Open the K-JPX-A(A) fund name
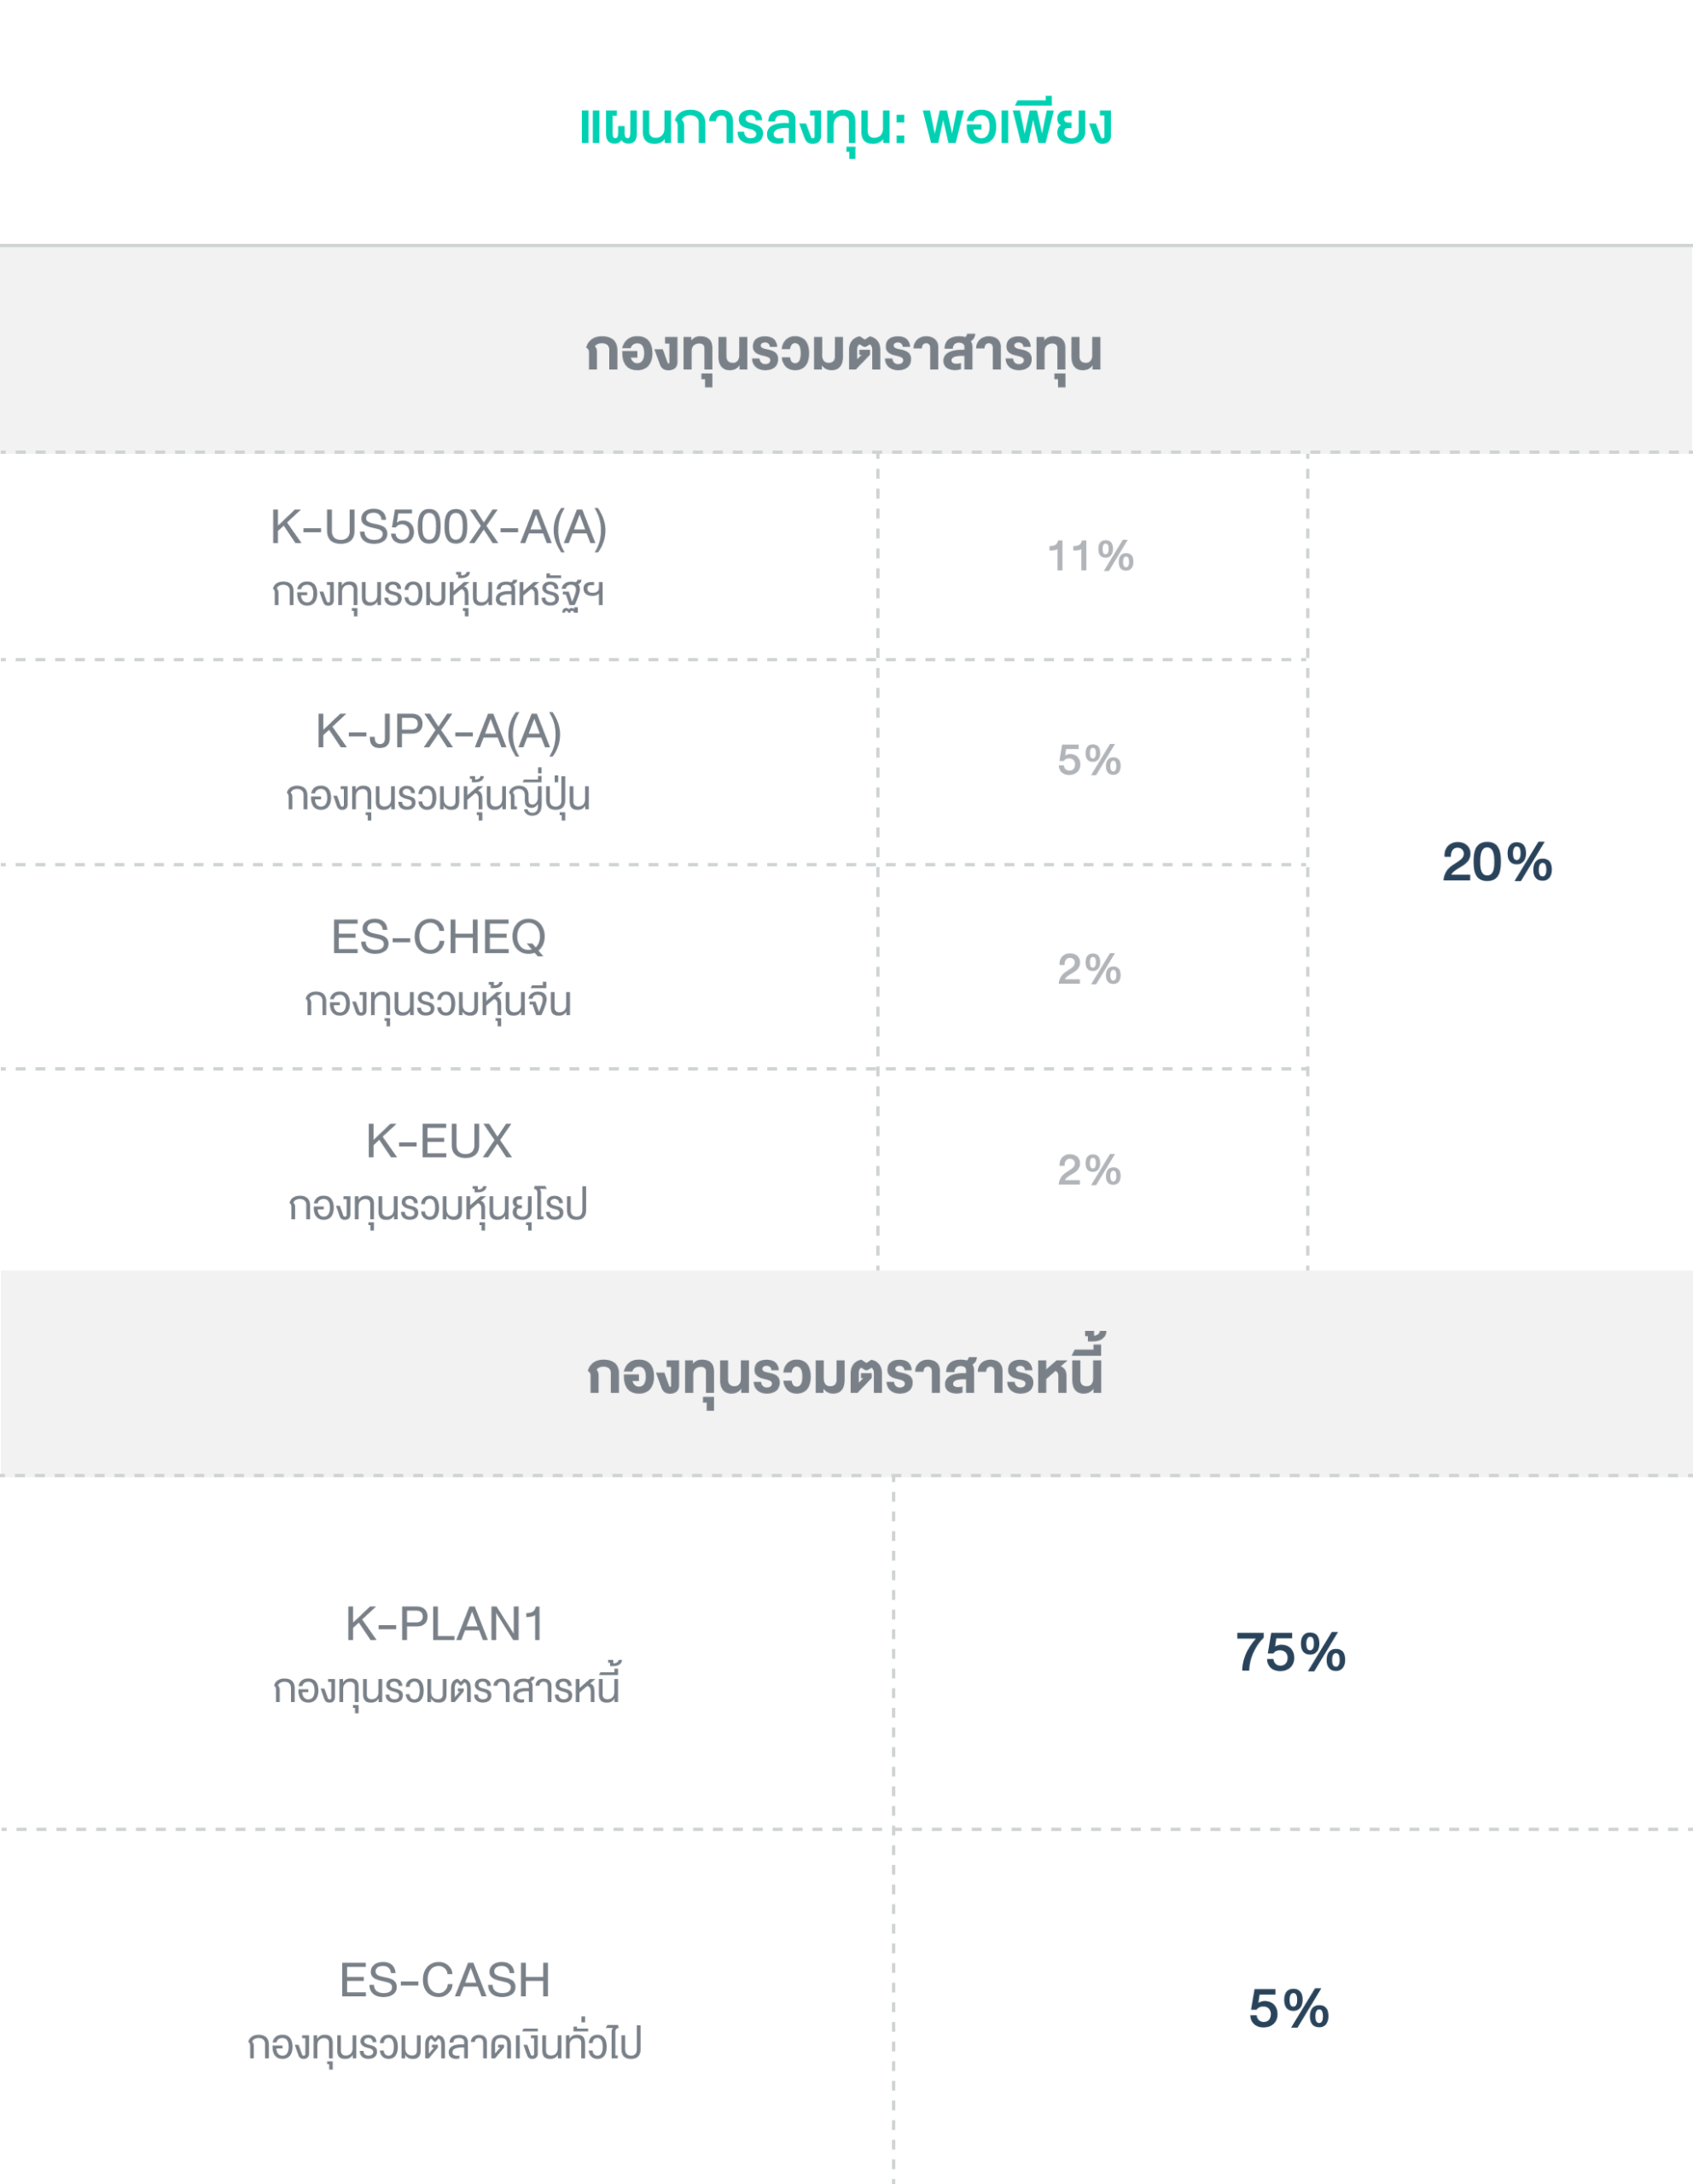 [x=438, y=732]
